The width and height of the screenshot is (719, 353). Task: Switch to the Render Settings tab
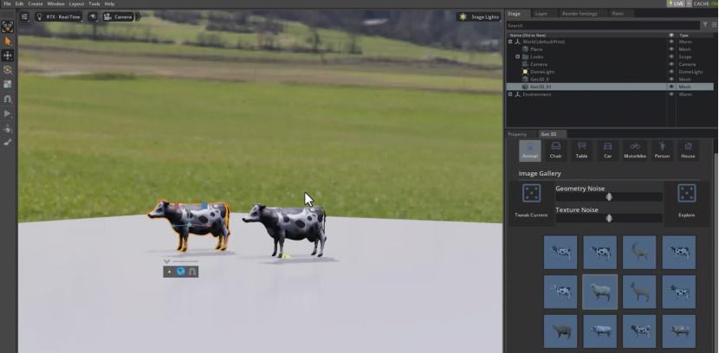point(580,14)
